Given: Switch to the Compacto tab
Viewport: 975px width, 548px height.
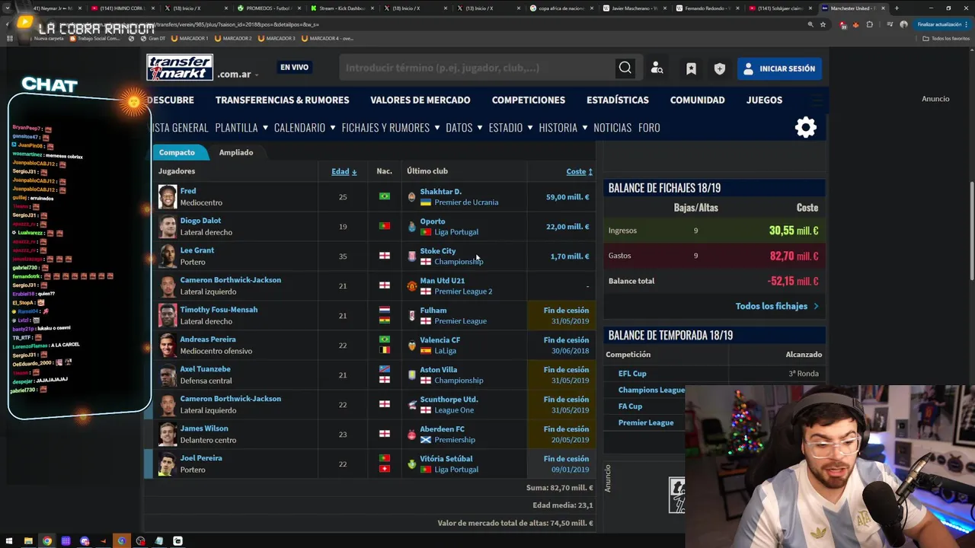Looking at the screenshot, I should coord(177,152).
